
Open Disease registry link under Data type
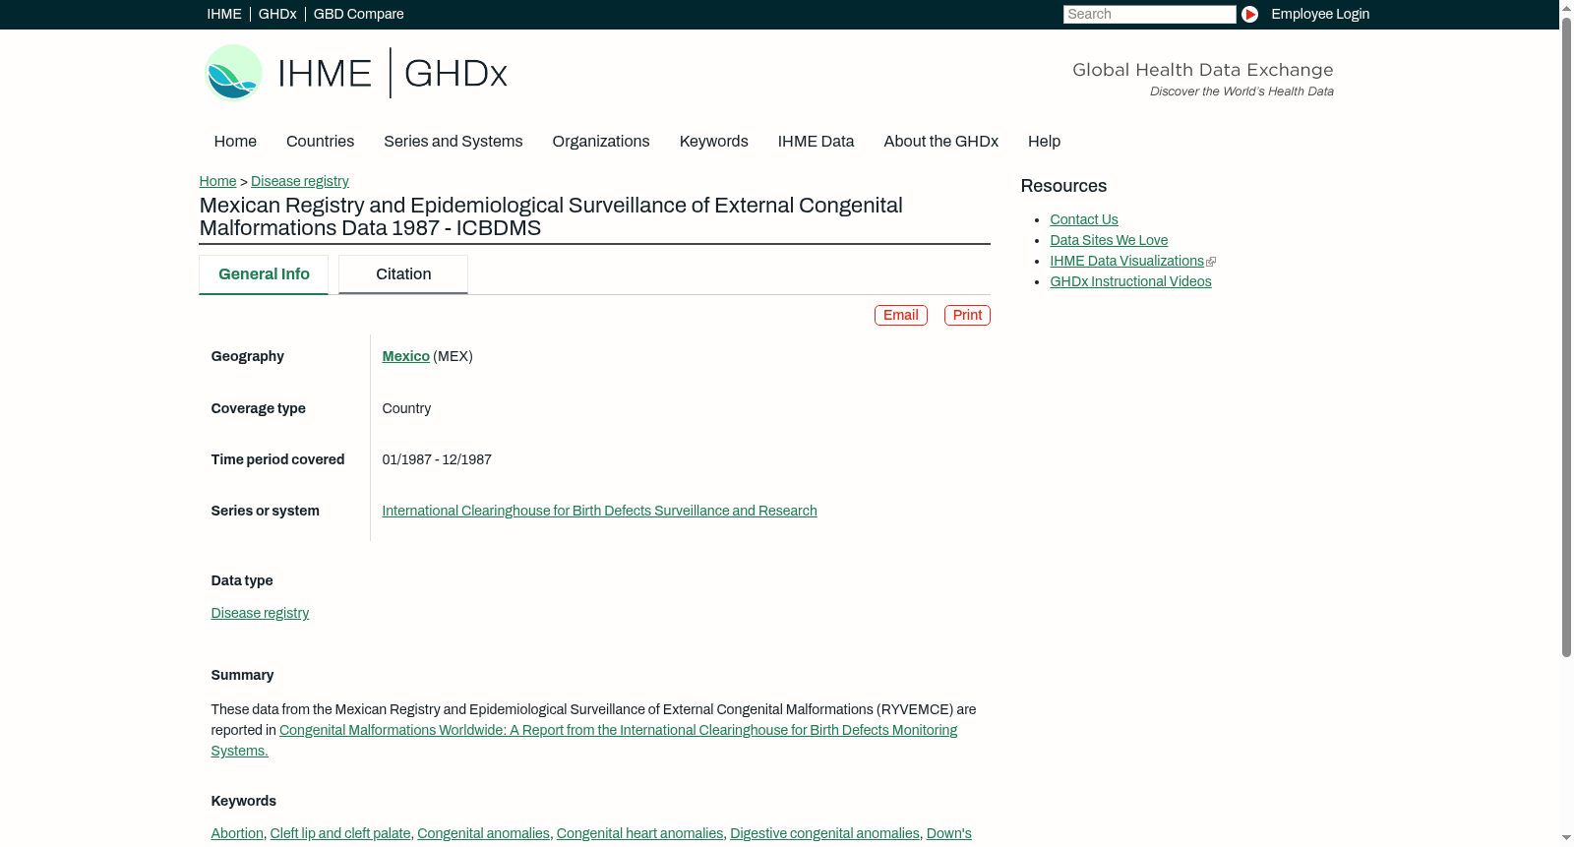point(260,613)
